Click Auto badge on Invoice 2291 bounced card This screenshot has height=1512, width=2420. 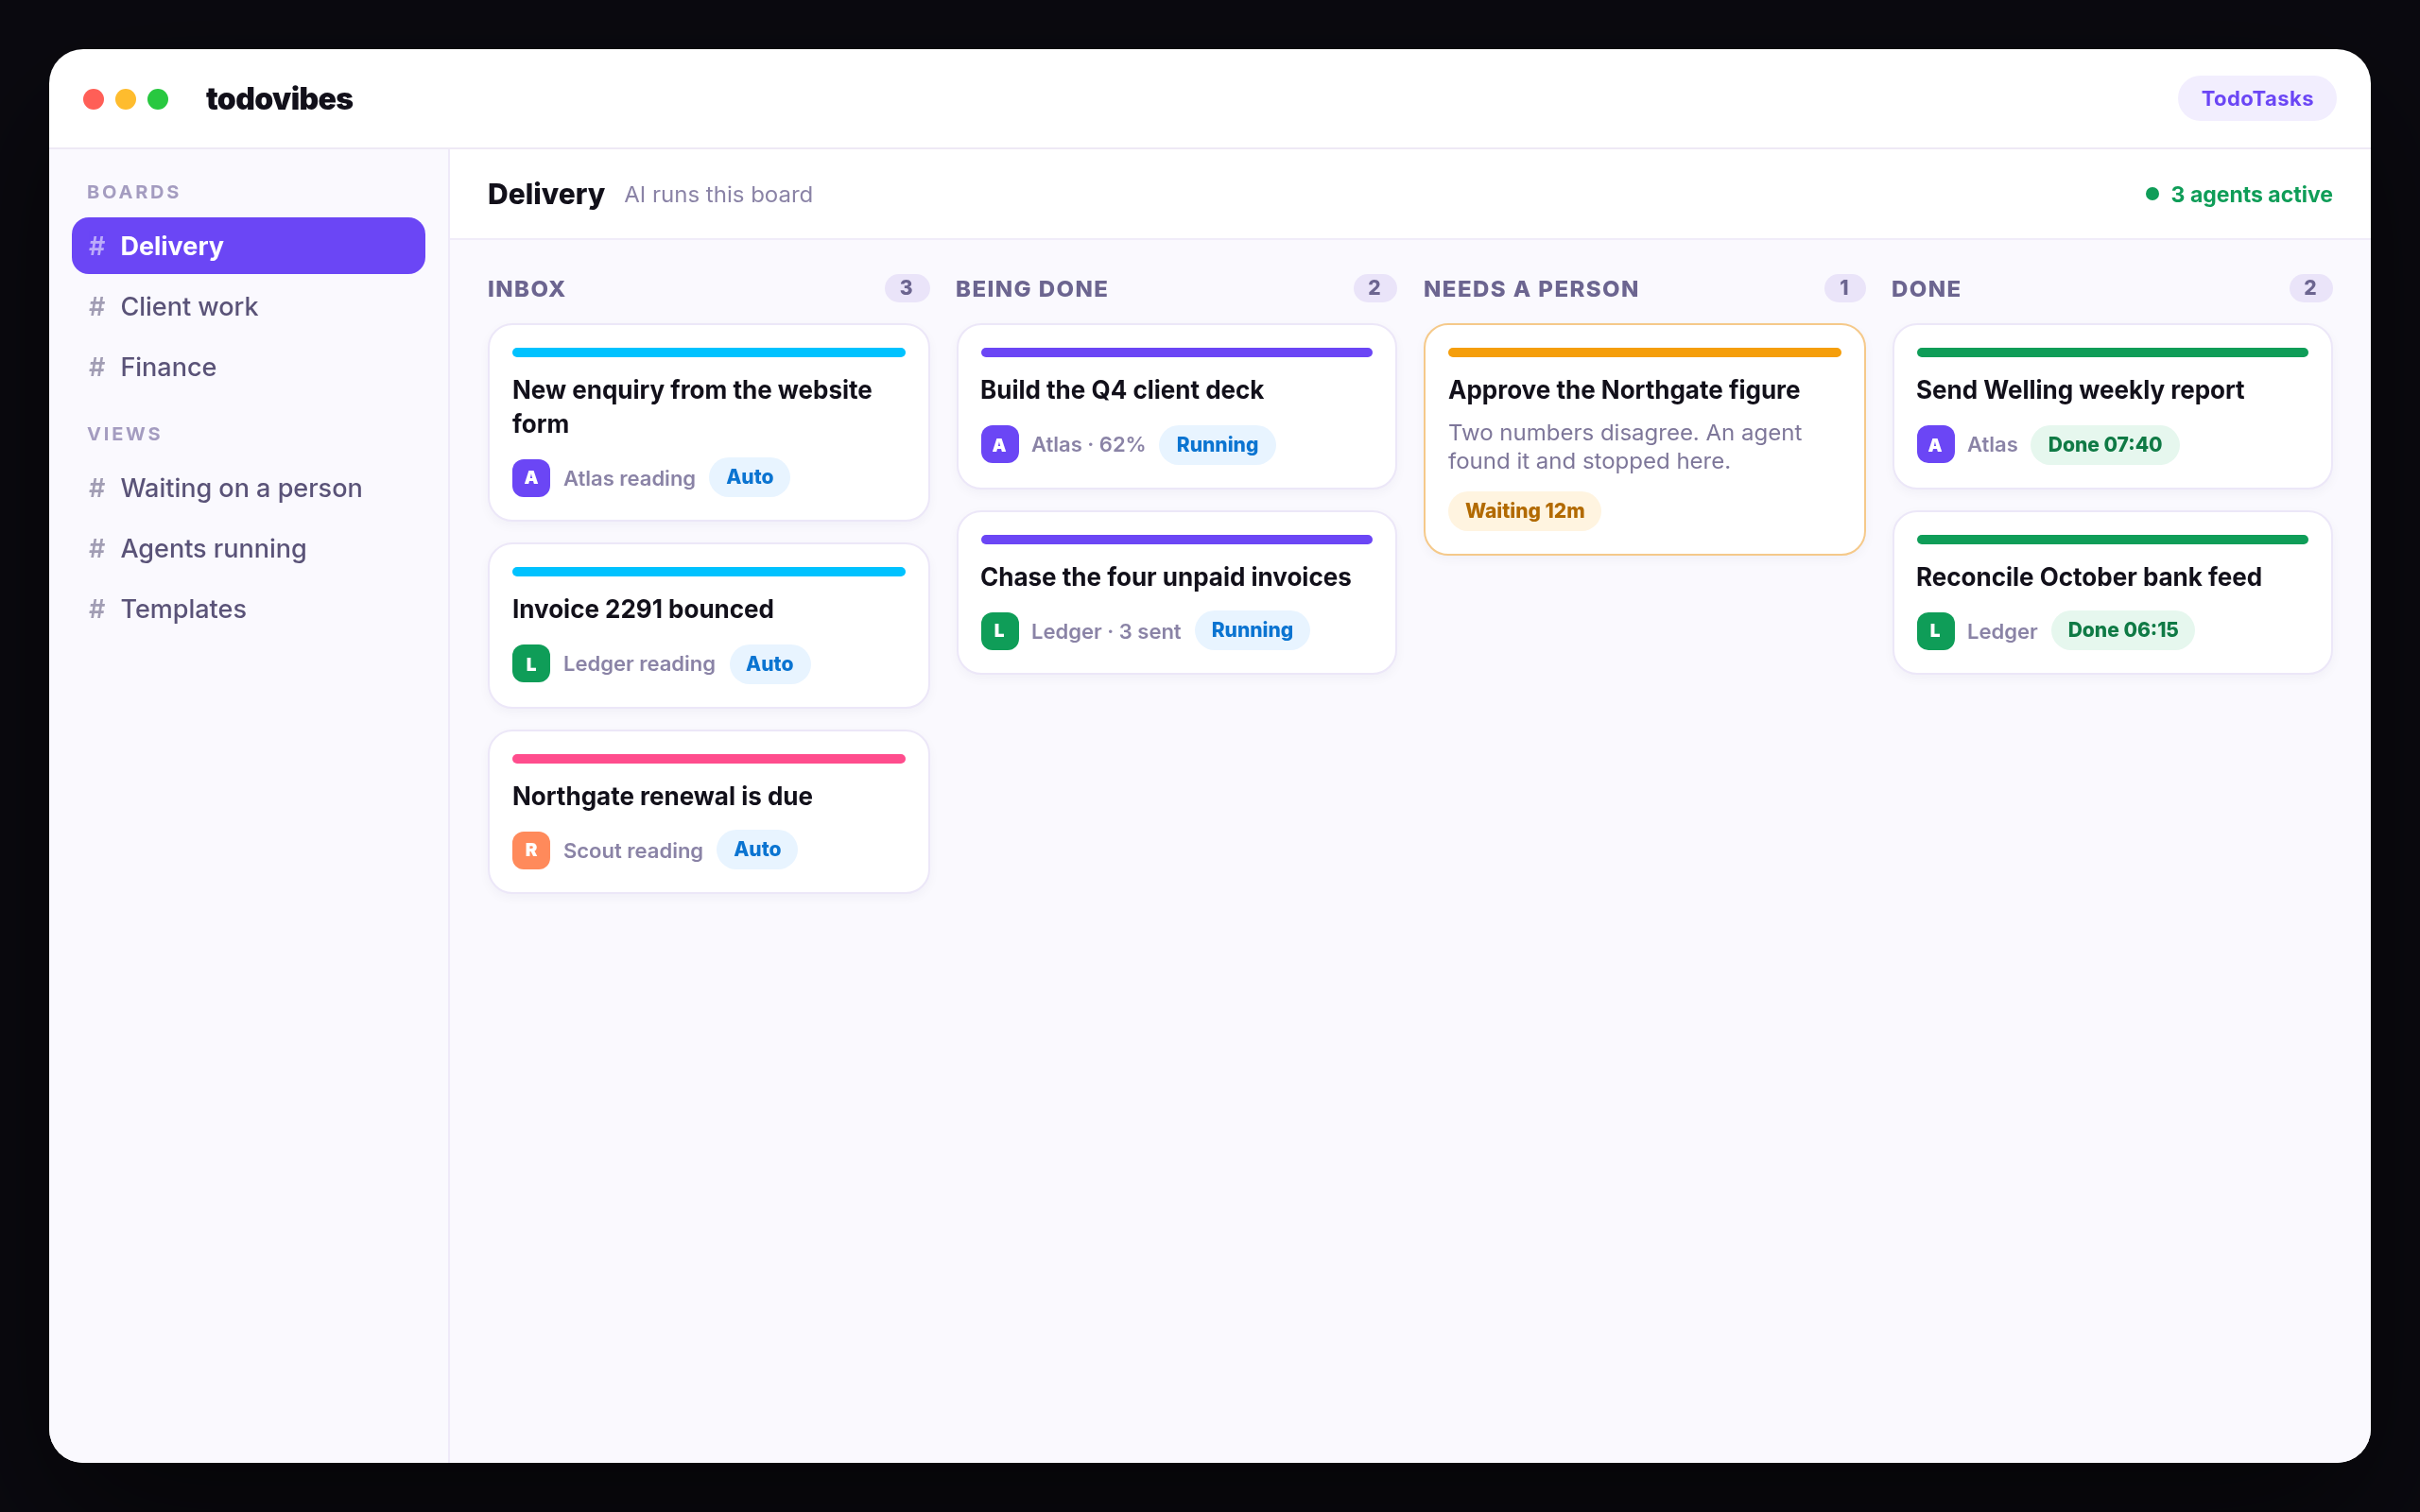click(x=769, y=664)
